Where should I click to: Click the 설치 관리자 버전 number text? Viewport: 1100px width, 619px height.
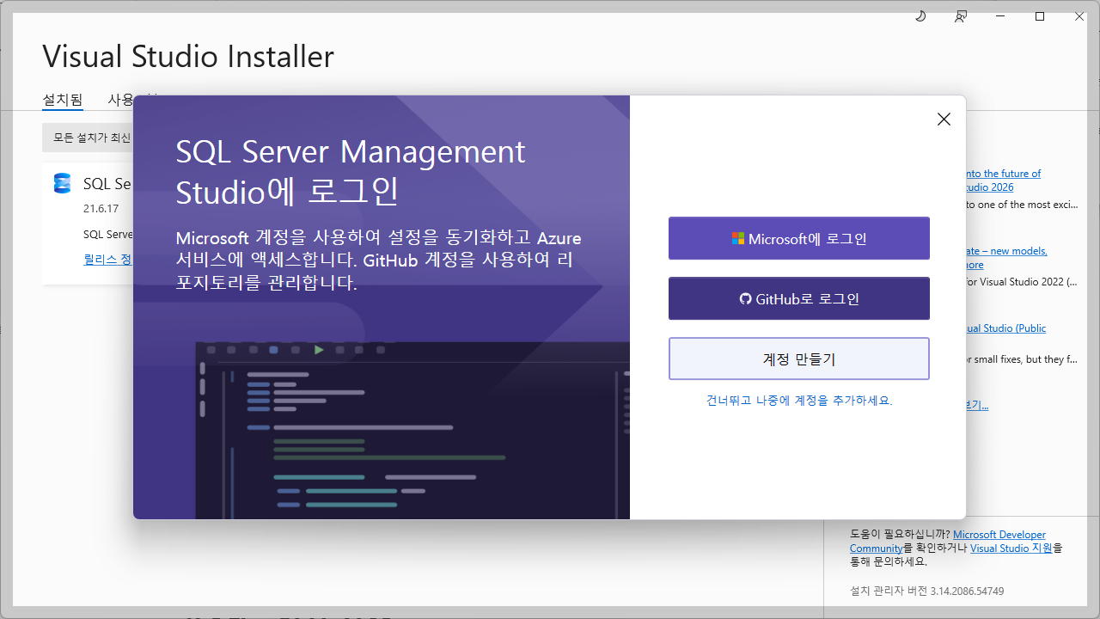(x=926, y=591)
